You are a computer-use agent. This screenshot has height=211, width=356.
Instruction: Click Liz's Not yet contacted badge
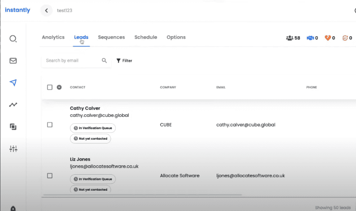90,189
